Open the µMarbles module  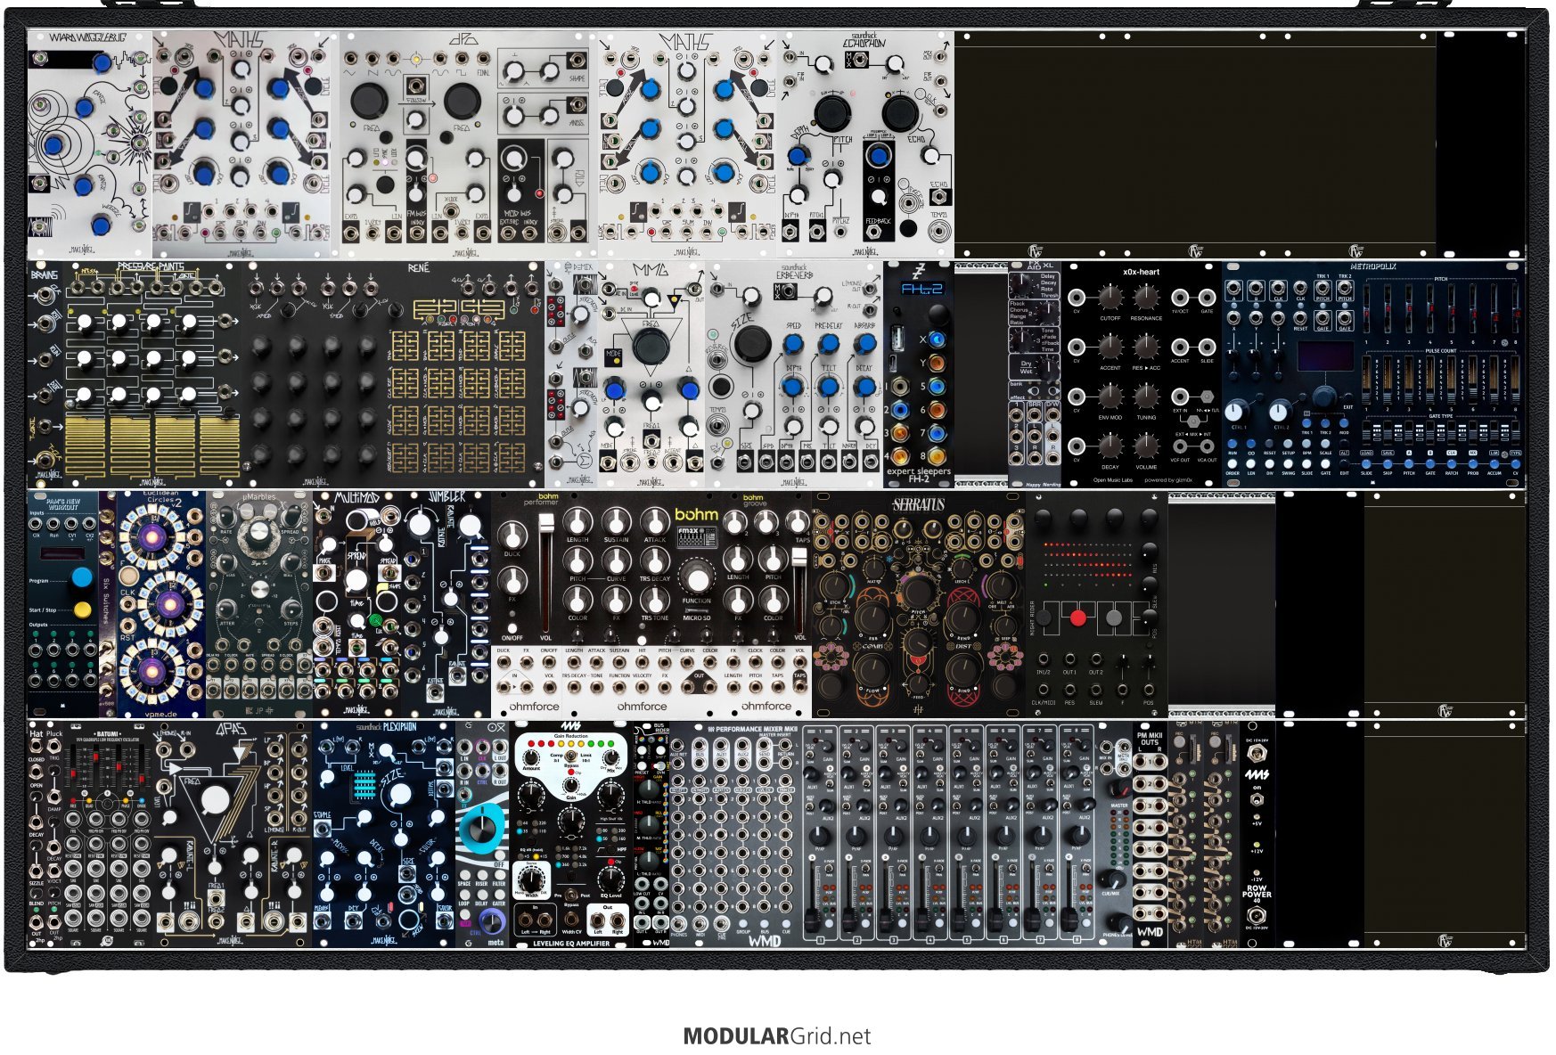click(259, 604)
